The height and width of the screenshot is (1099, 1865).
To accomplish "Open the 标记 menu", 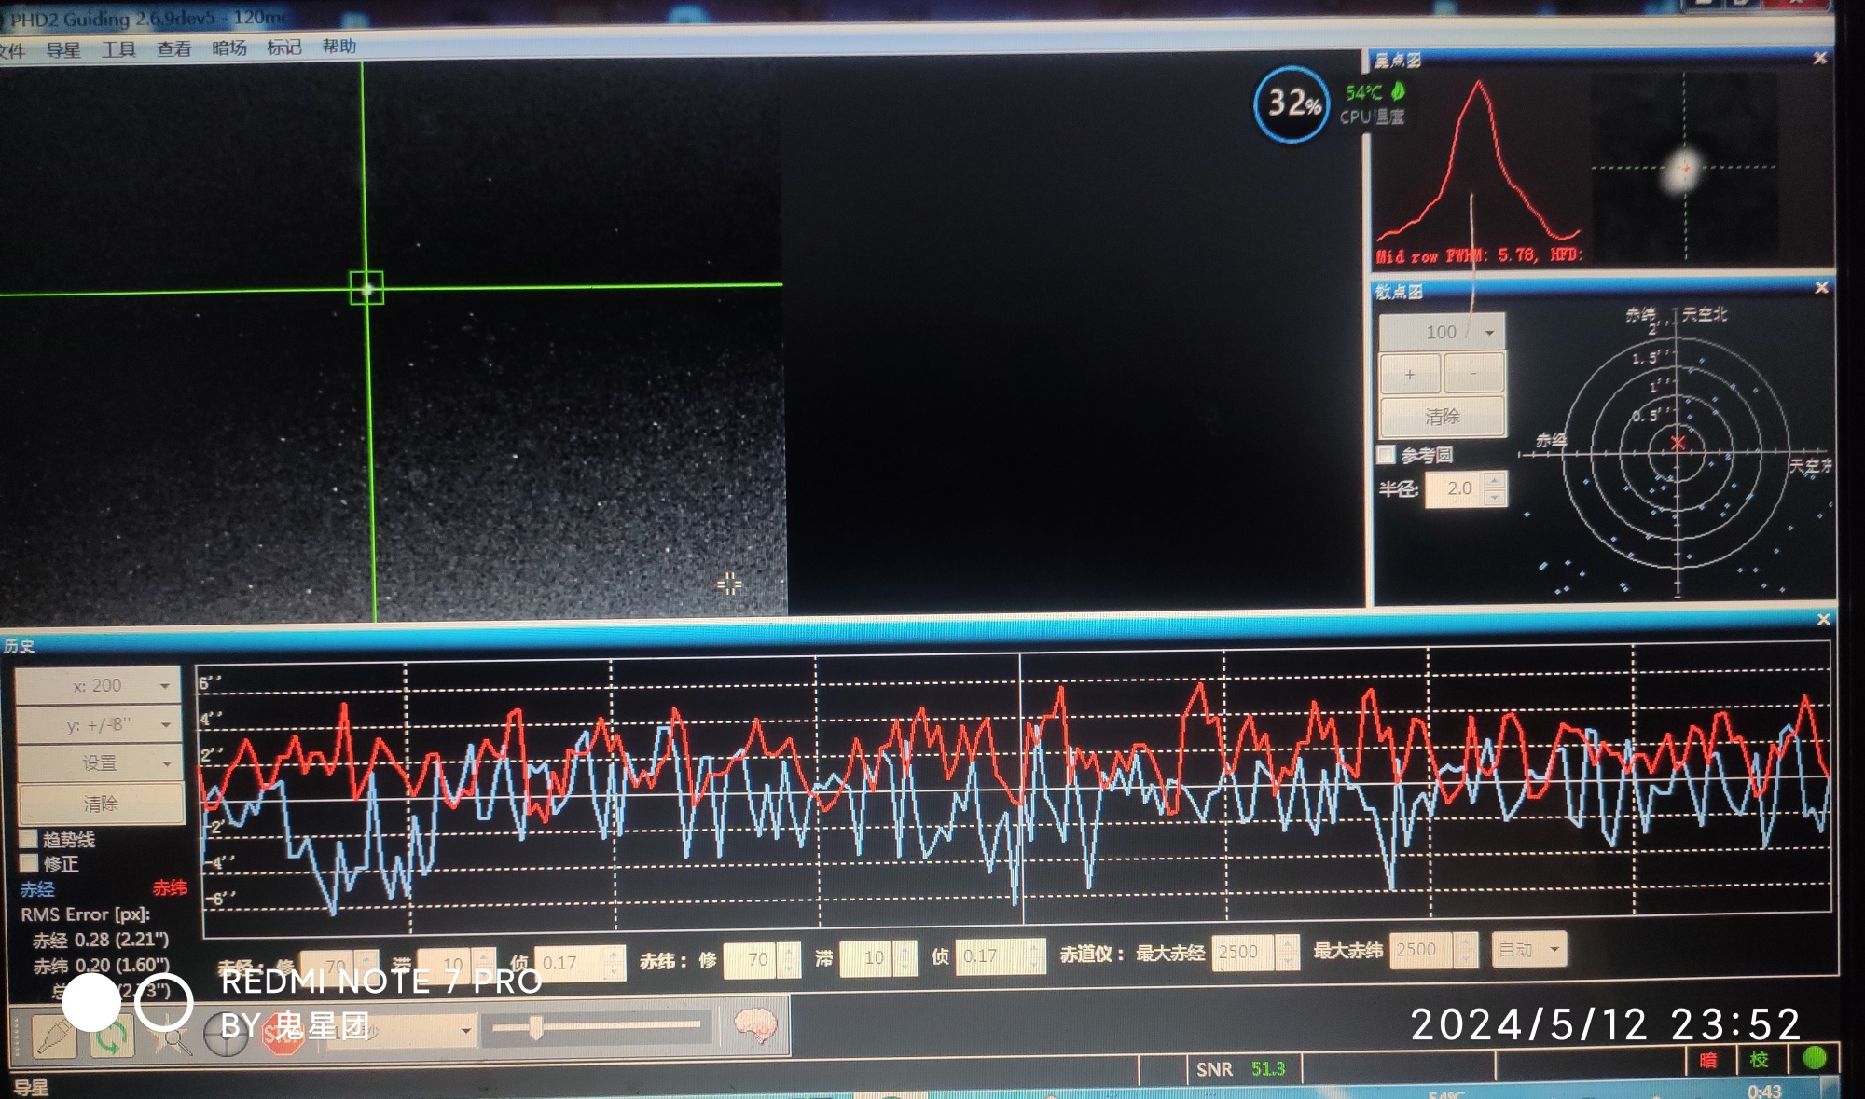I will point(284,47).
